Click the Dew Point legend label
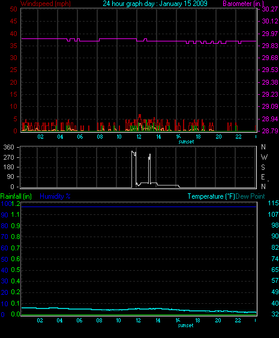Screen dimensions: 279x338 250,196
